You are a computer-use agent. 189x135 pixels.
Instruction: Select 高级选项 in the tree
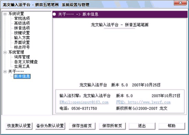pos(22,23)
